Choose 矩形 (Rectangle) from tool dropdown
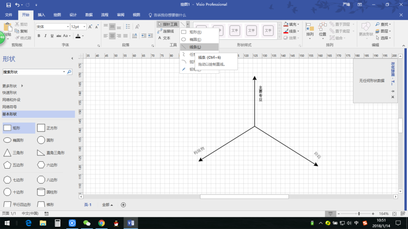 click(x=195, y=32)
